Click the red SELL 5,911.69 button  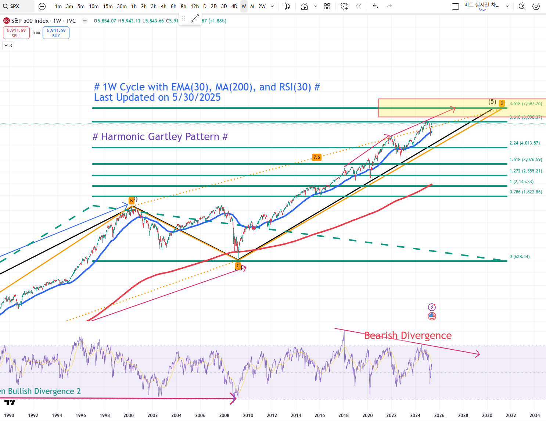[x=16, y=33]
